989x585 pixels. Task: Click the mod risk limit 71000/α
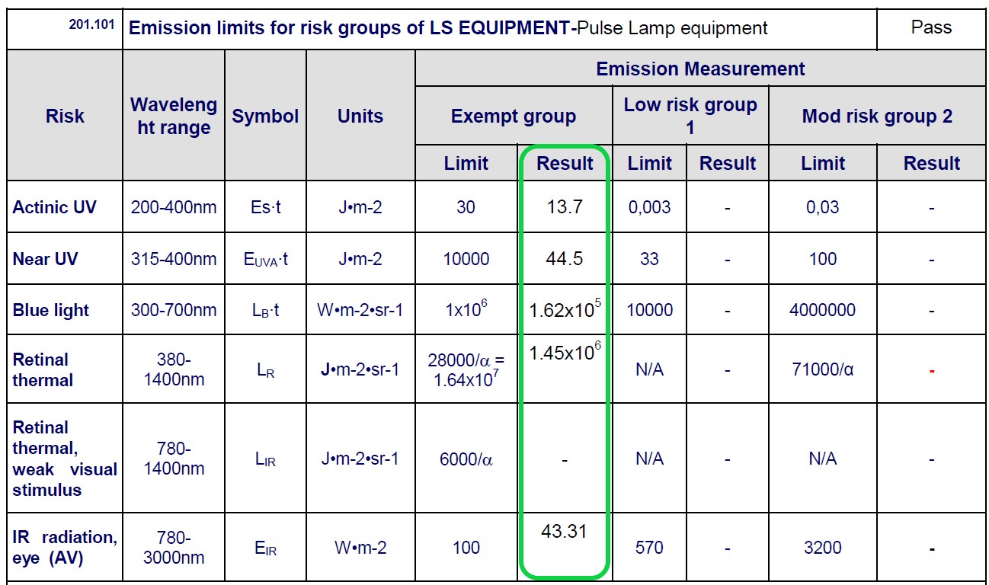[823, 369]
